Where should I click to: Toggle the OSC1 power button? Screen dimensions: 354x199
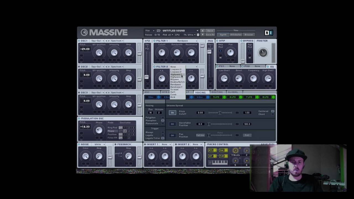tap(79, 41)
